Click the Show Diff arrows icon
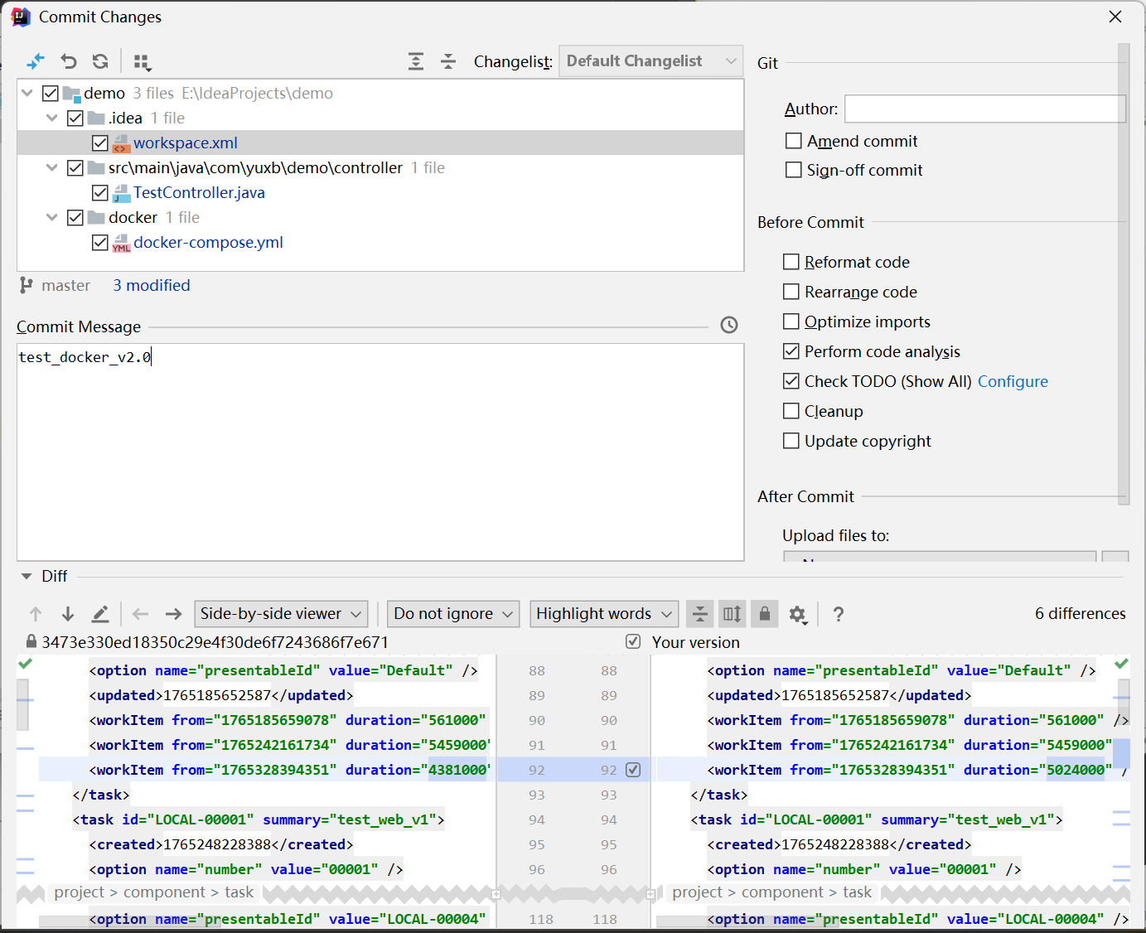Viewport: 1146px width, 933px height. (36, 61)
